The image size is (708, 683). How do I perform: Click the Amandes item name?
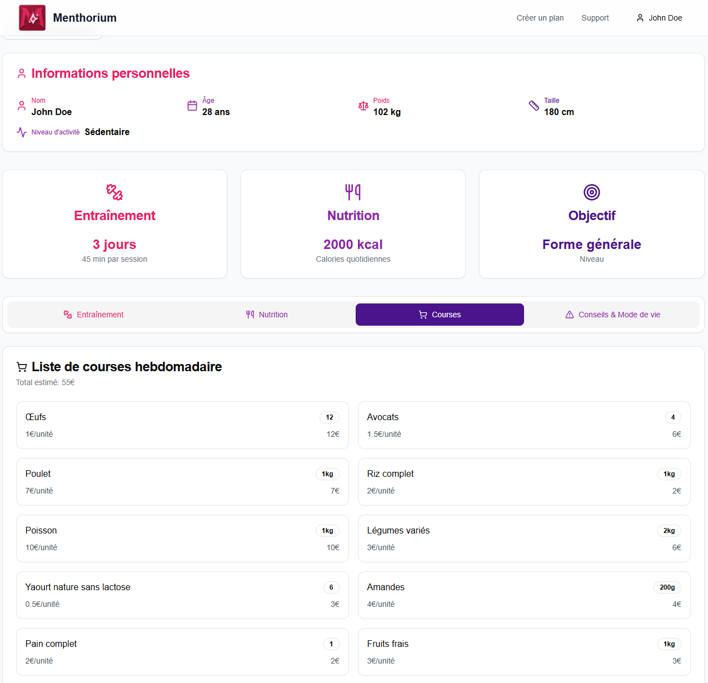click(x=386, y=587)
